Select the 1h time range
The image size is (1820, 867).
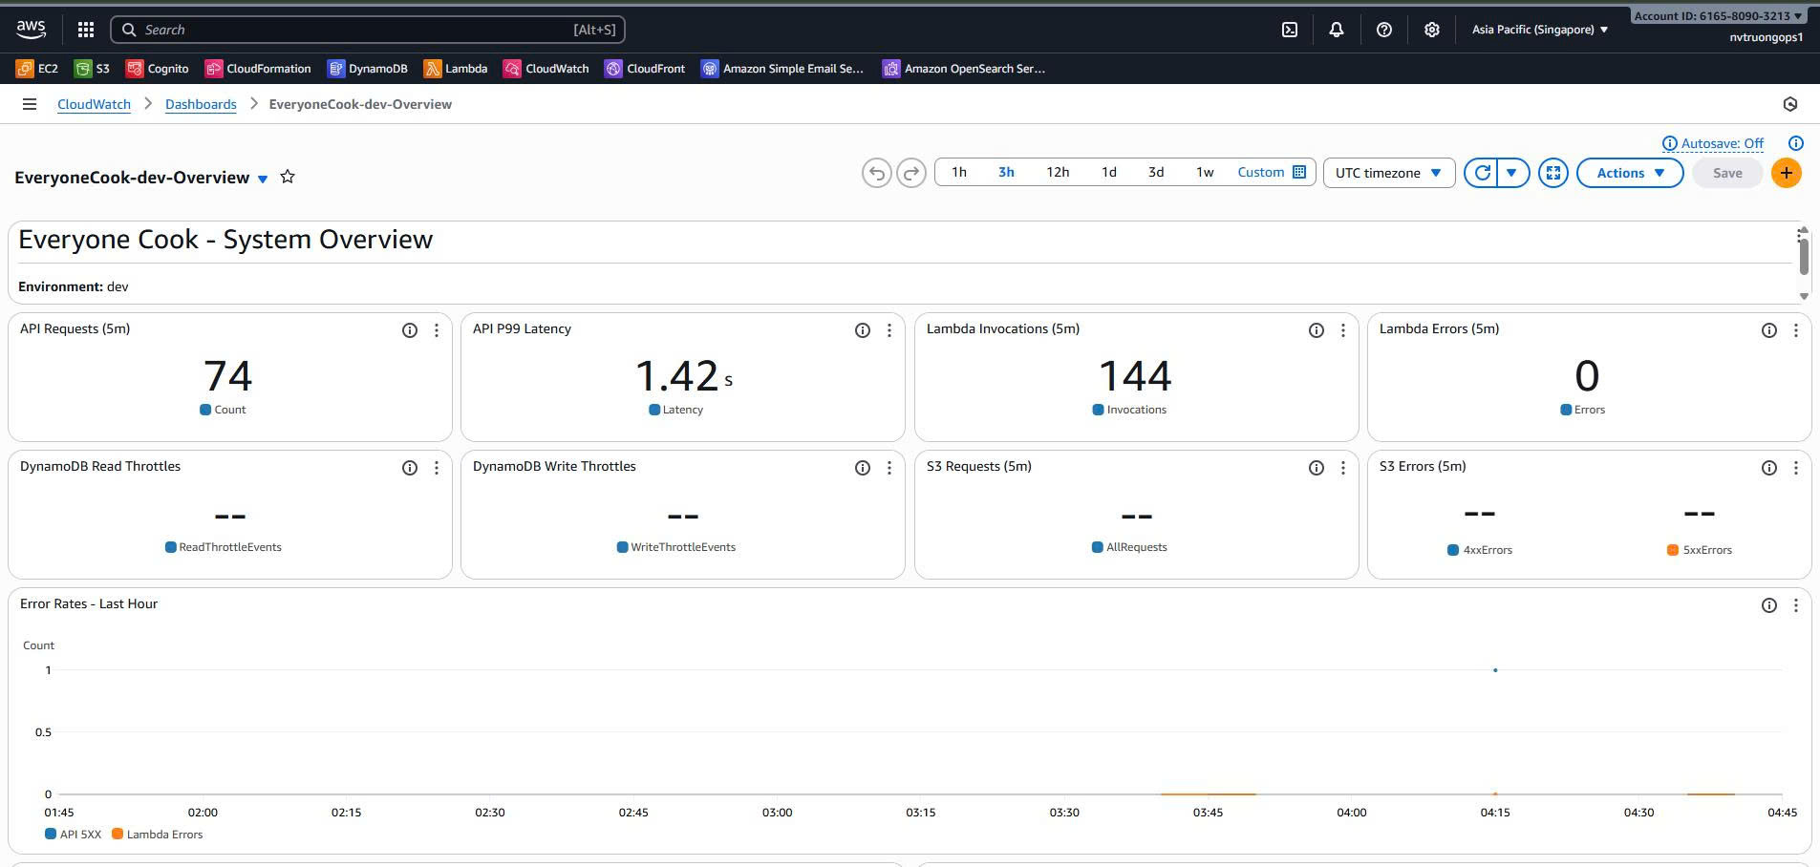(959, 172)
